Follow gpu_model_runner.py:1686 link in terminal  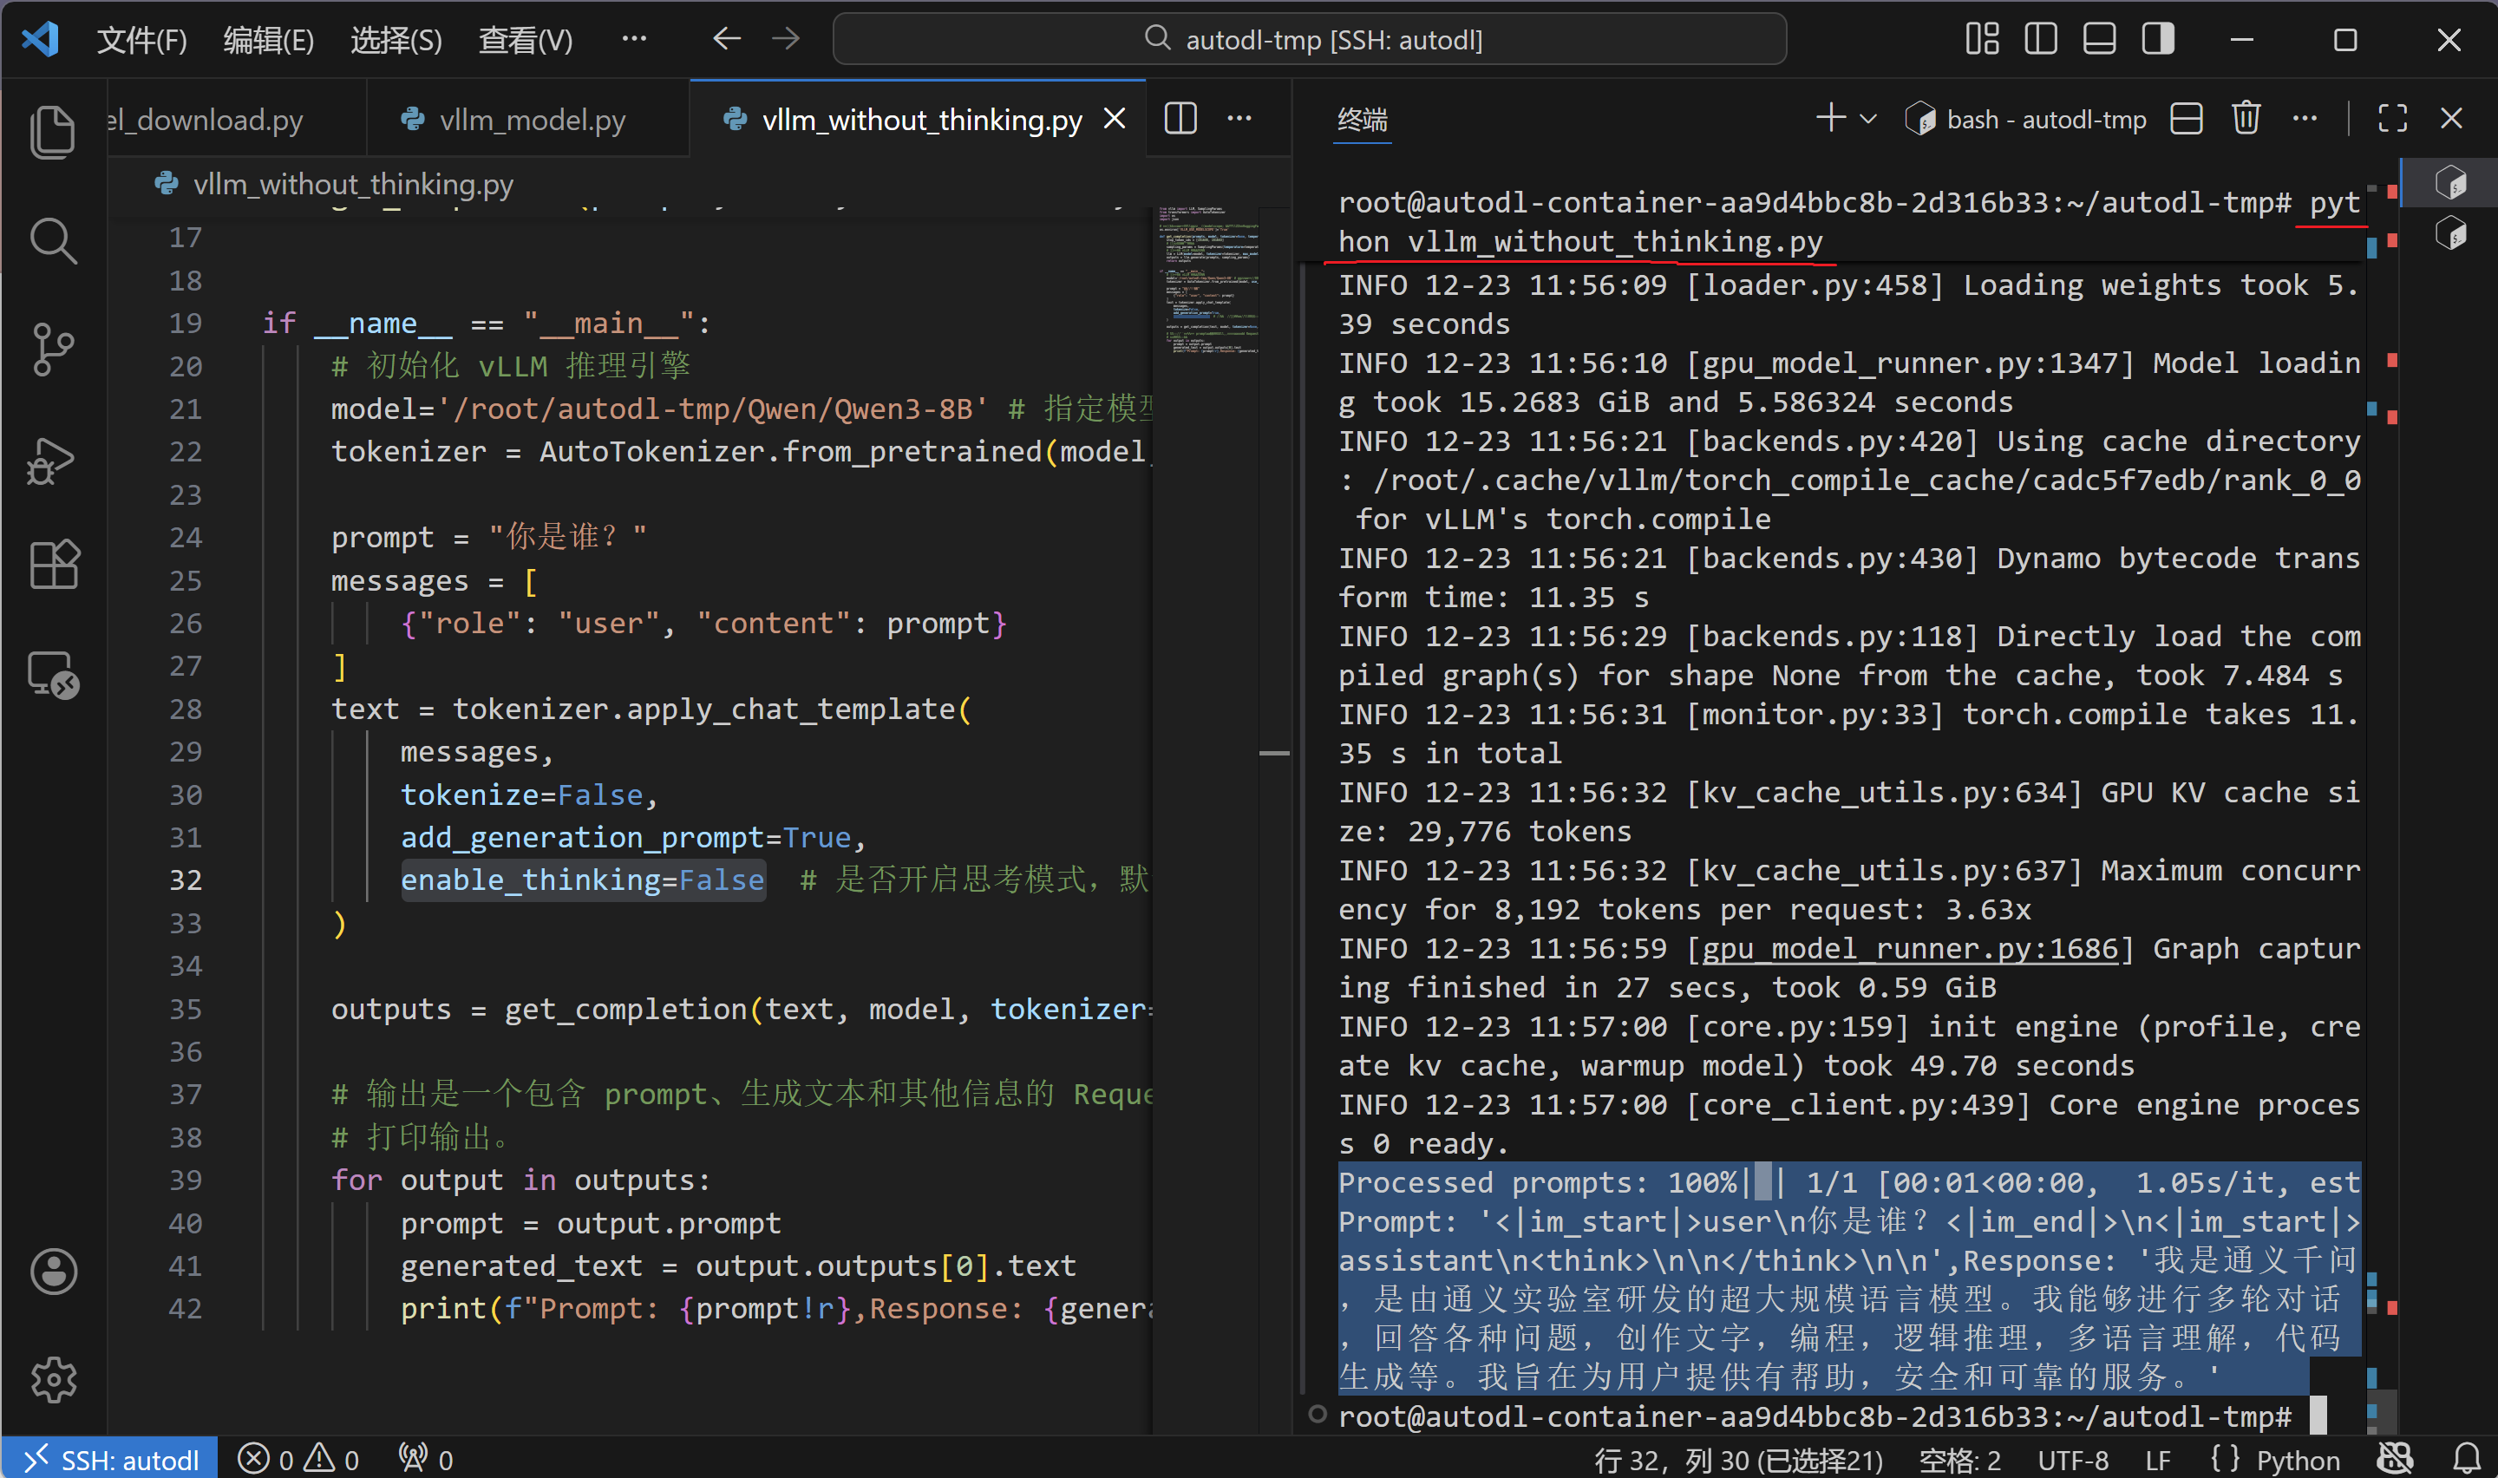(x=1908, y=949)
